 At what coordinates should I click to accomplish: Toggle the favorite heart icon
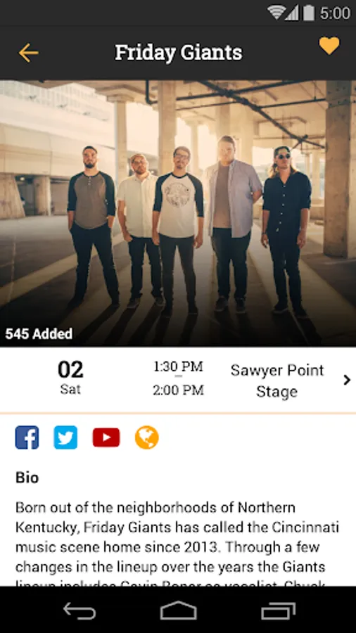pyautogui.click(x=329, y=46)
